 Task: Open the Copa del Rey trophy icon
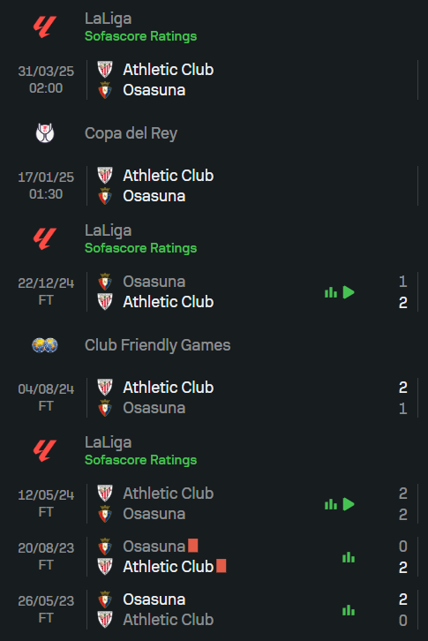coord(45,132)
